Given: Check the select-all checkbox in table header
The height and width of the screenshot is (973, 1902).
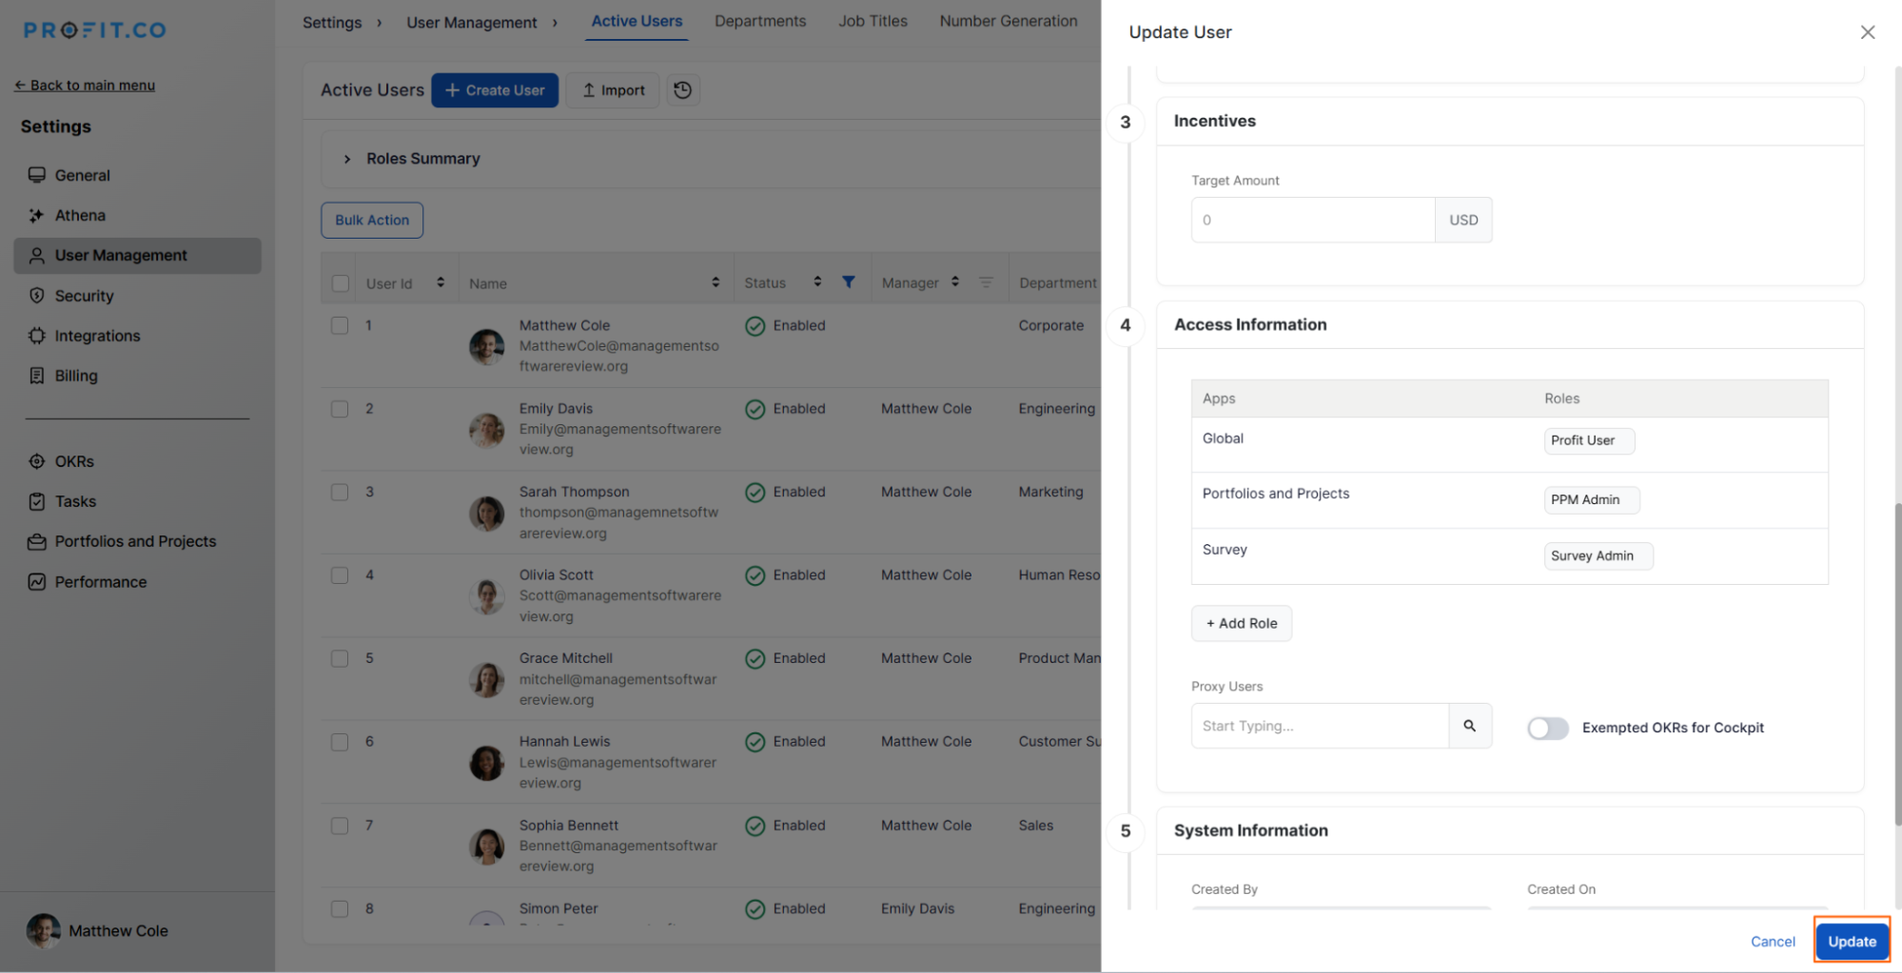Looking at the screenshot, I should pos(340,283).
